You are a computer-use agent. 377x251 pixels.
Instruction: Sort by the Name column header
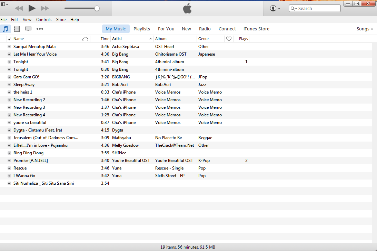(x=19, y=39)
